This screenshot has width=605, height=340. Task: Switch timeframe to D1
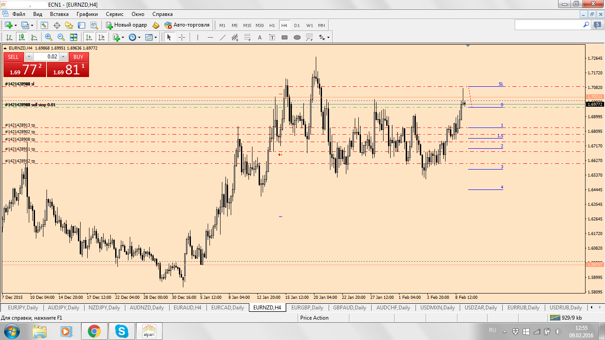tap(297, 25)
